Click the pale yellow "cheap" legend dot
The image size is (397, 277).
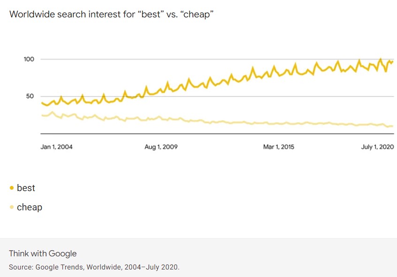pos(12,207)
